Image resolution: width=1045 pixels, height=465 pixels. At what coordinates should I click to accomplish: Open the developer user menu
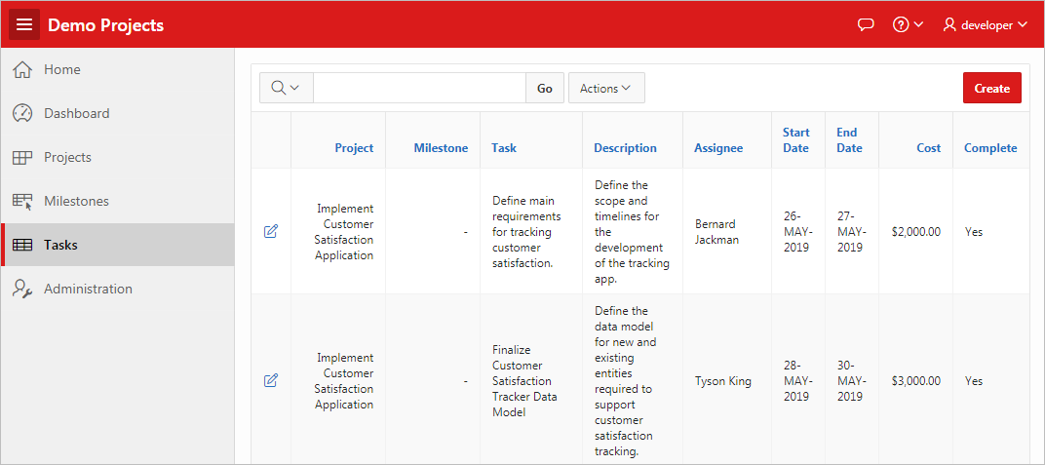coord(987,25)
